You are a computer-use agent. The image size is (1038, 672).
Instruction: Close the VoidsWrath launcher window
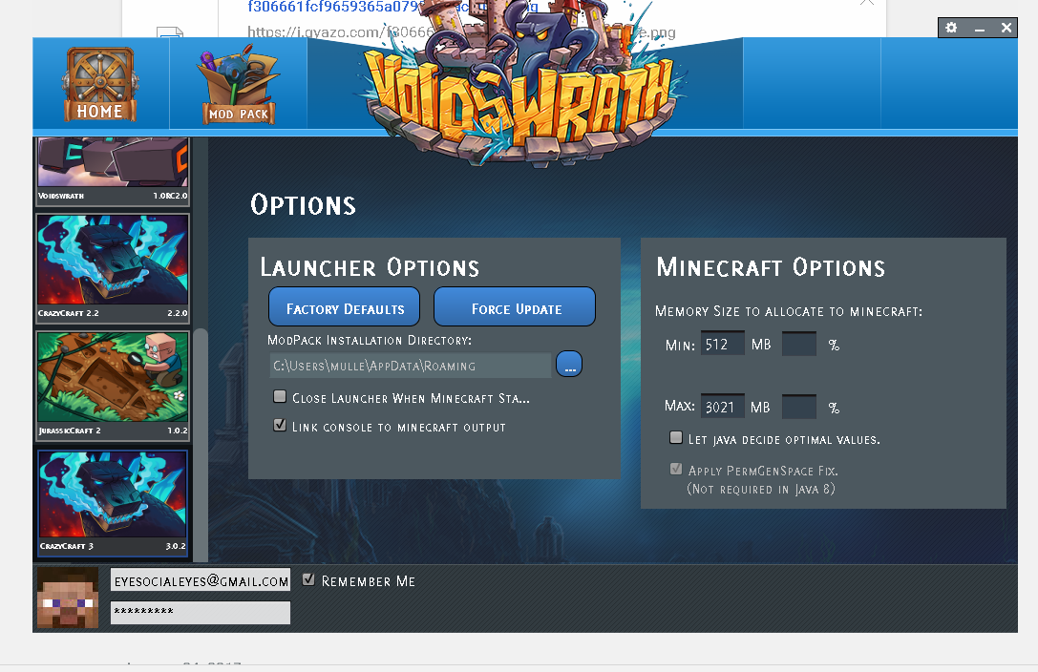click(1006, 28)
